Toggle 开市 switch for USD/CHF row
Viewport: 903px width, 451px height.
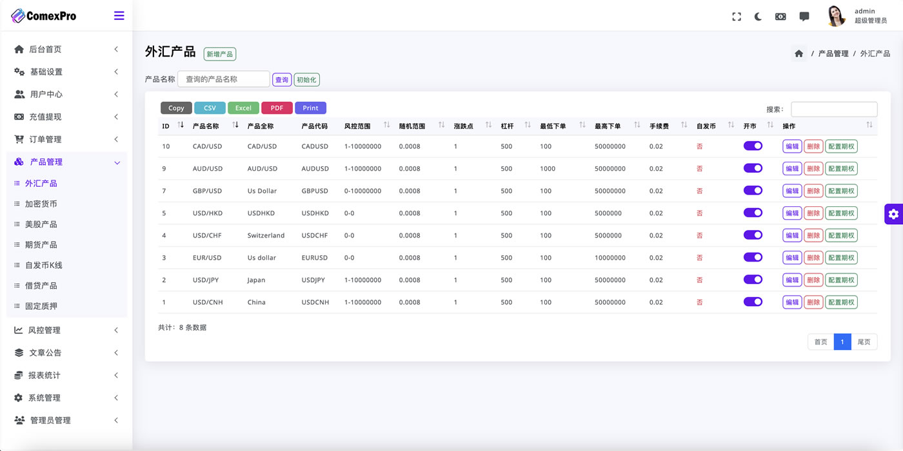click(753, 235)
